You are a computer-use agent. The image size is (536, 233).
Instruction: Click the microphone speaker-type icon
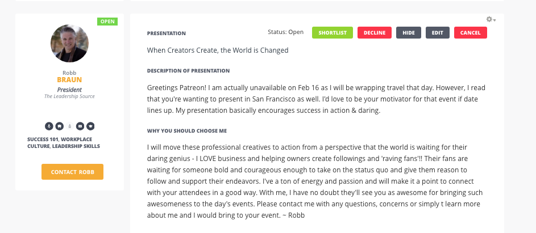click(49, 125)
